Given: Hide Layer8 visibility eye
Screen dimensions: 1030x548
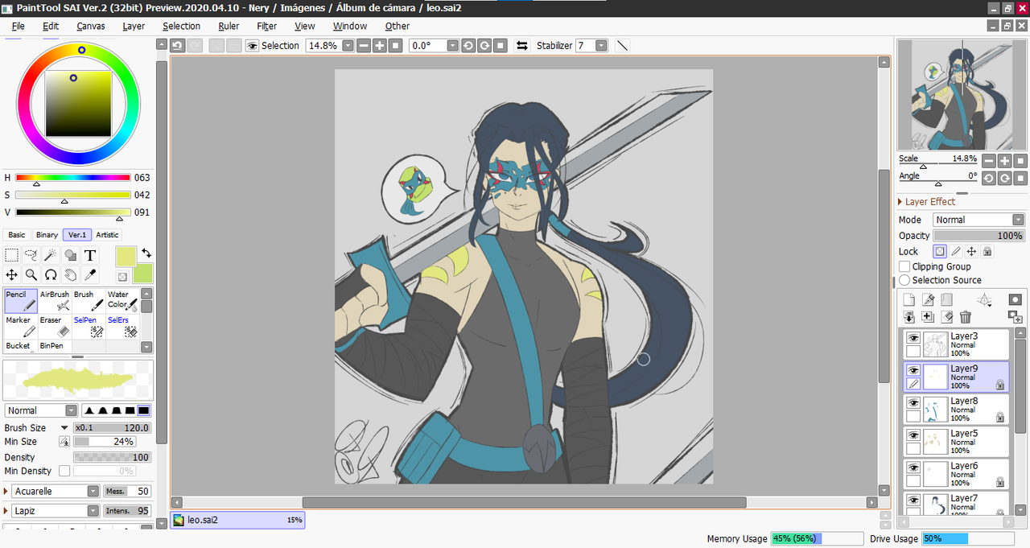Looking at the screenshot, I should (x=913, y=402).
